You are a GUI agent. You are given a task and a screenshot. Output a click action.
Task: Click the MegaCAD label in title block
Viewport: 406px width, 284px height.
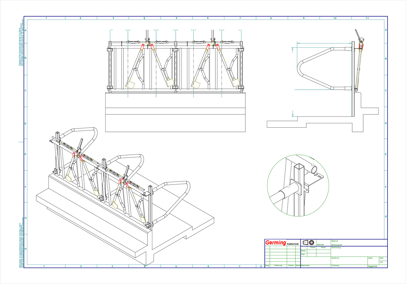(372, 266)
